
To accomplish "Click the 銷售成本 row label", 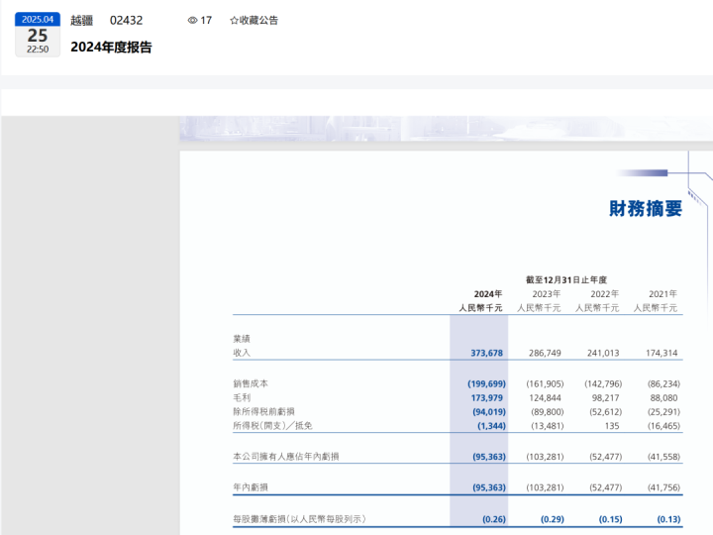I will point(251,383).
